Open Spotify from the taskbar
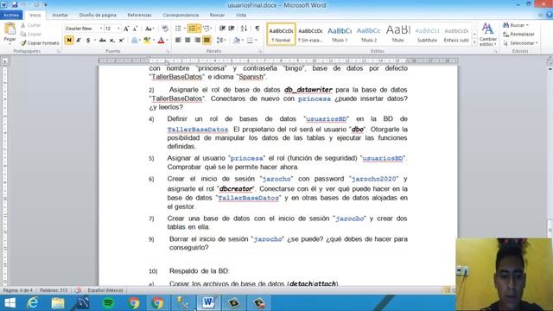The height and width of the screenshot is (311, 553). point(108,303)
